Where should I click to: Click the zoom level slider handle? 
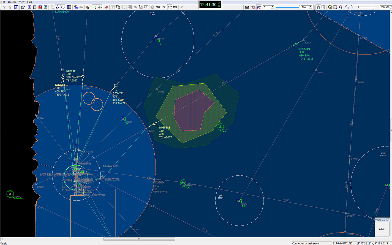[x=373, y=7]
